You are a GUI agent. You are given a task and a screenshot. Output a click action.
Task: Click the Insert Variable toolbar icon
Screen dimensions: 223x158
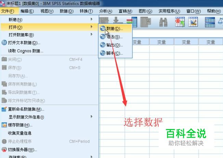coord(193,22)
